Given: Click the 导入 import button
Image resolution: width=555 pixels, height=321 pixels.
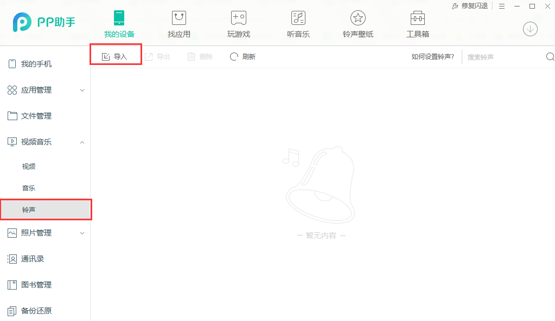Looking at the screenshot, I should click(115, 56).
